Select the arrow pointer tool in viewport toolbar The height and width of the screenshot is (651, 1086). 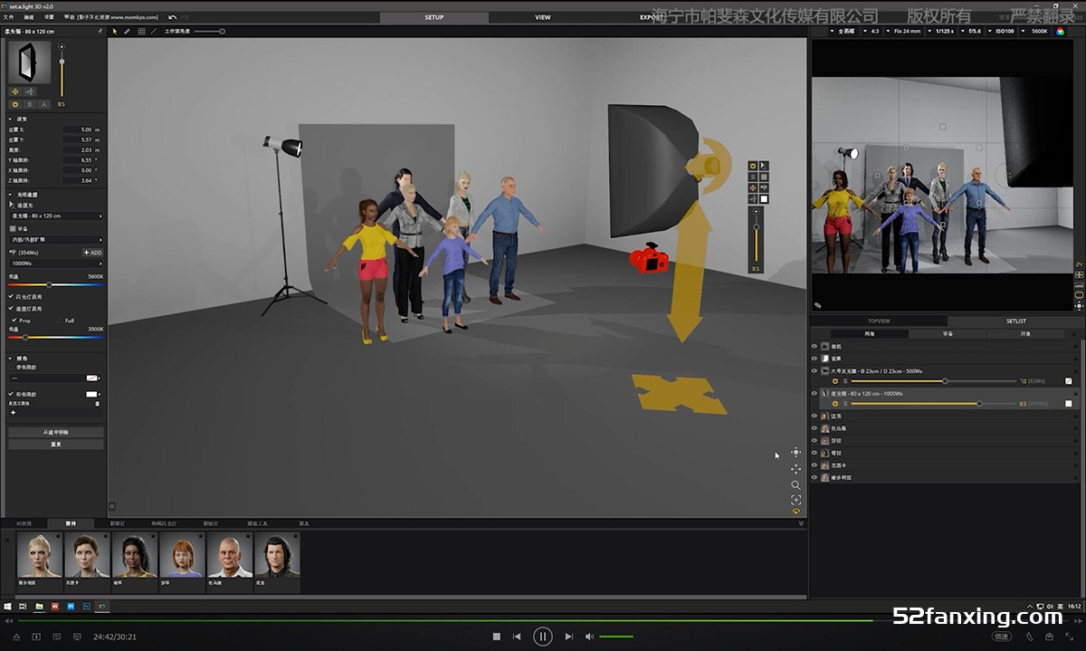(114, 31)
